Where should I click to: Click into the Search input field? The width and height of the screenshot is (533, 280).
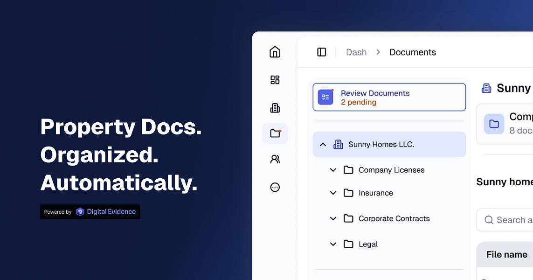pyautogui.click(x=505, y=220)
